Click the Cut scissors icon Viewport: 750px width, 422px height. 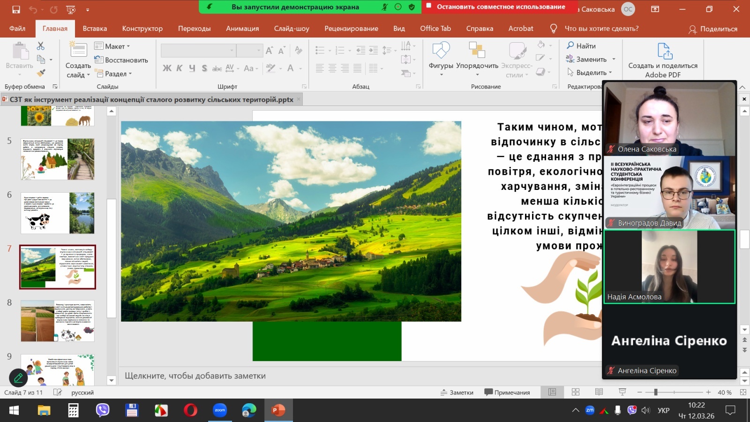point(41,46)
